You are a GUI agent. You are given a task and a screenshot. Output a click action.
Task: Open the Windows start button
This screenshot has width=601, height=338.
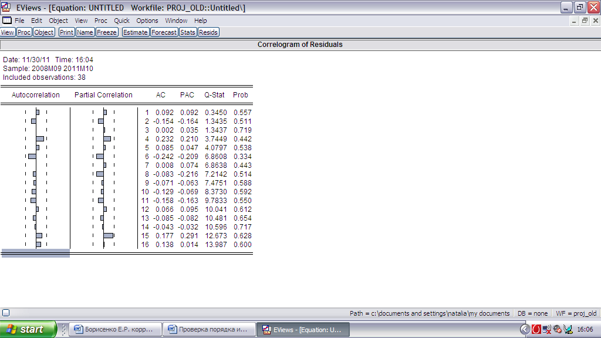click(x=28, y=329)
